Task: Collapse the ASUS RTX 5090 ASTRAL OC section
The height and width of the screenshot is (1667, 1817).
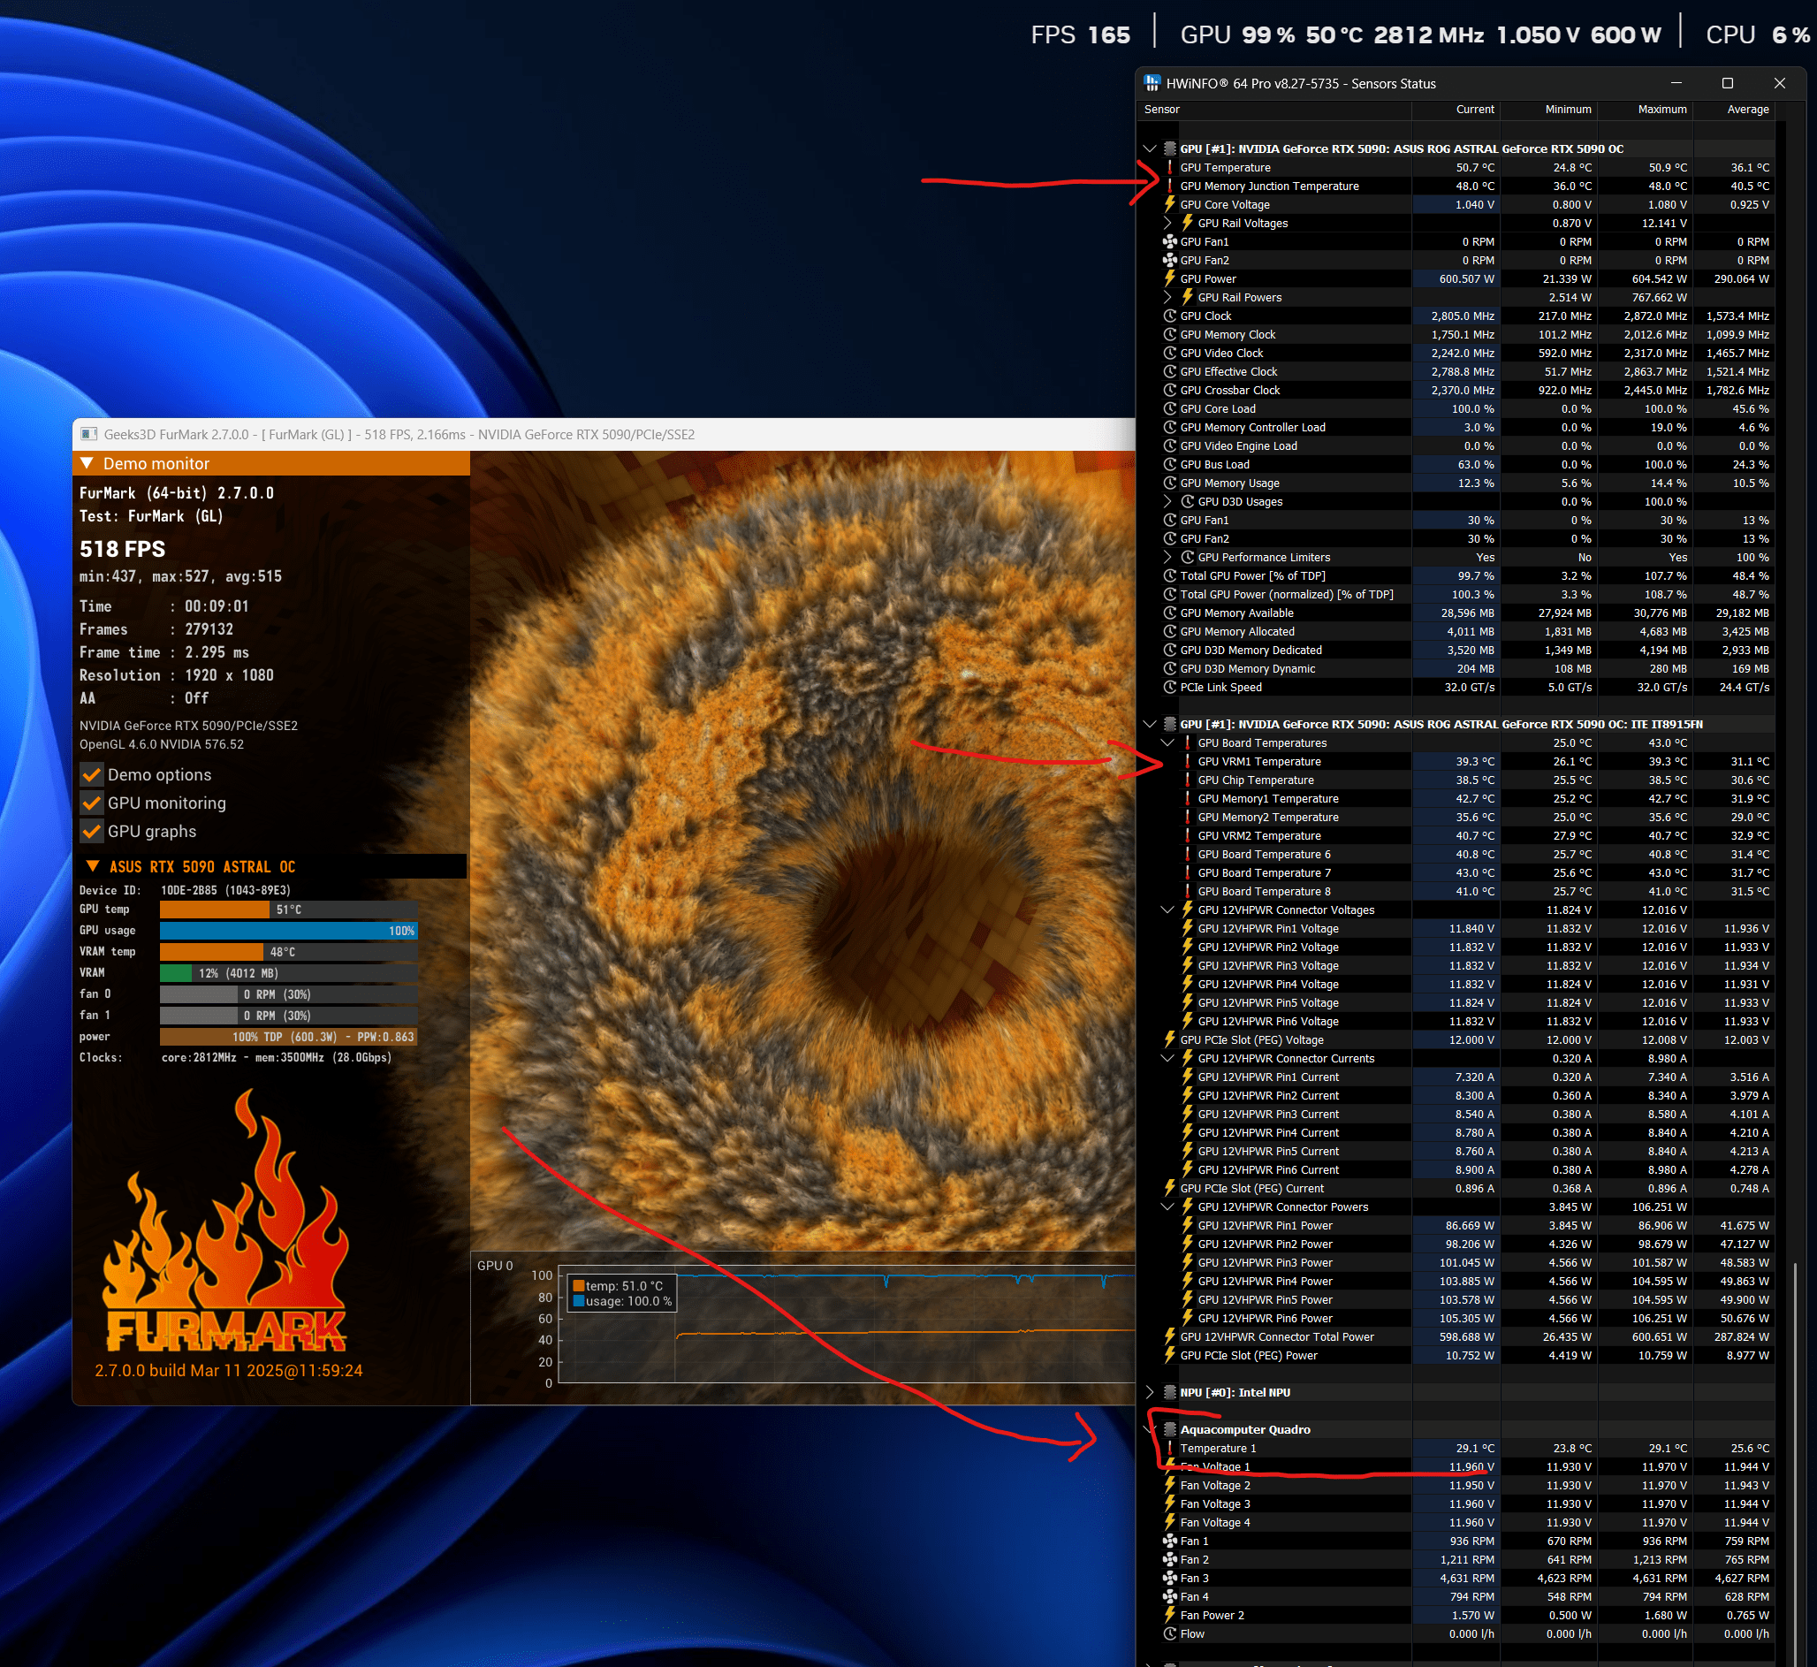Action: point(92,866)
